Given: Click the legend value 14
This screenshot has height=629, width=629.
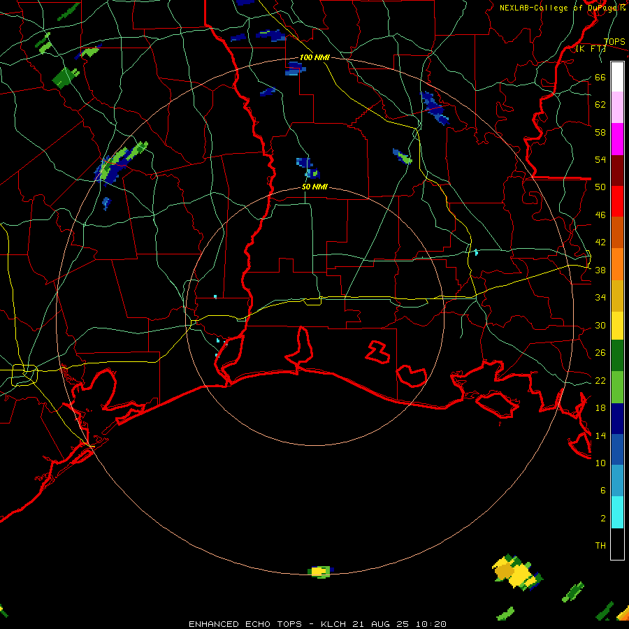Looking at the screenshot, I should (x=600, y=435).
